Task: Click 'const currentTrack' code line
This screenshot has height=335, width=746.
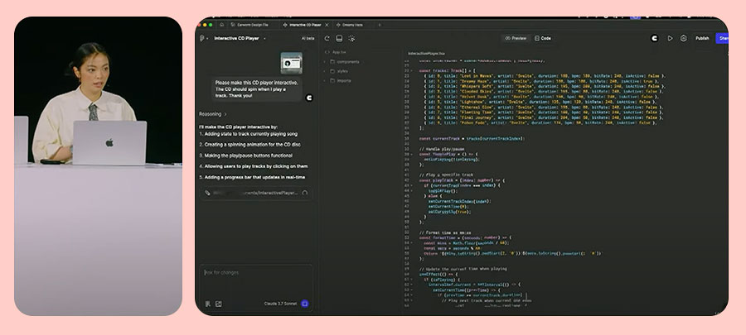Action: point(472,139)
